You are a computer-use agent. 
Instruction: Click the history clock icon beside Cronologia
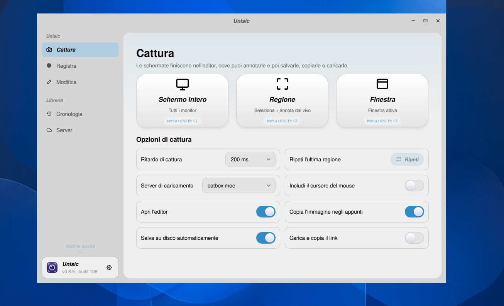pos(49,114)
